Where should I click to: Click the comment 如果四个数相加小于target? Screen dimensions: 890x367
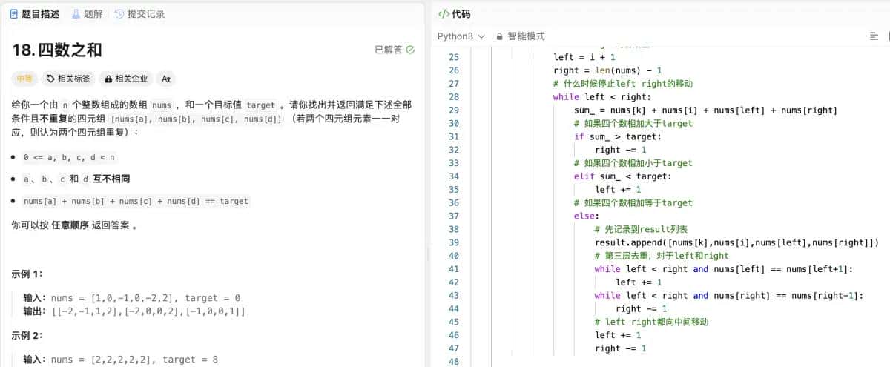[633, 163]
